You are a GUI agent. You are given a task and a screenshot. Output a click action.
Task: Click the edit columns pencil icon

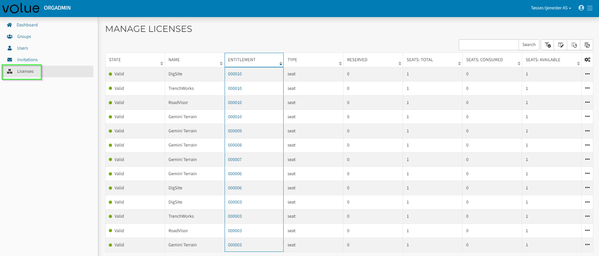(x=561, y=45)
